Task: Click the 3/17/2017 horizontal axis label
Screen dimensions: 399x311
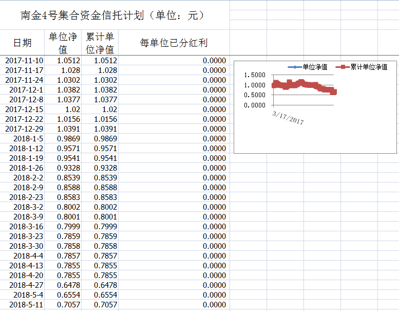Action: (x=288, y=117)
